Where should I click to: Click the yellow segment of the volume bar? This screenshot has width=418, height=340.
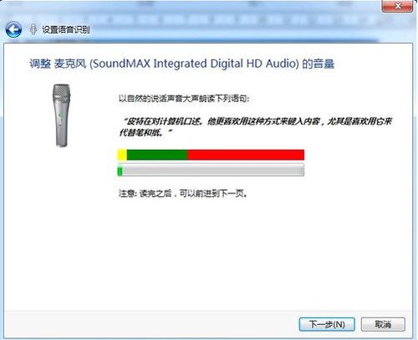pos(122,155)
